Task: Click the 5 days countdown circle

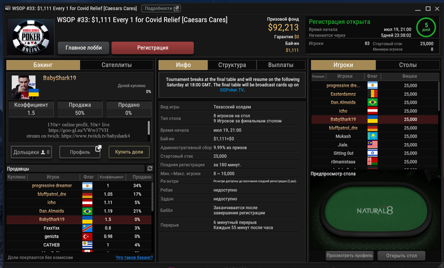Action: (426, 27)
